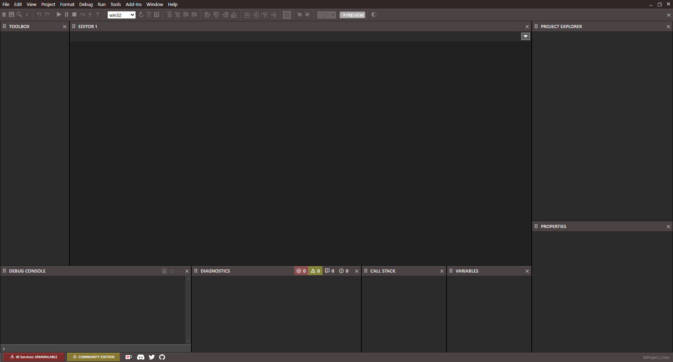
Task: Save the current project
Action: [12, 14]
